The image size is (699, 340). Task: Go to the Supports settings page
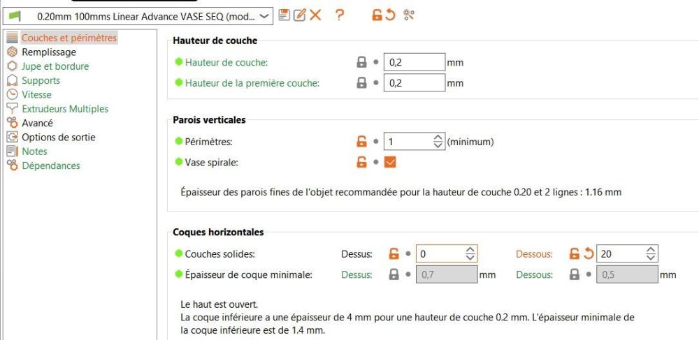tap(41, 80)
